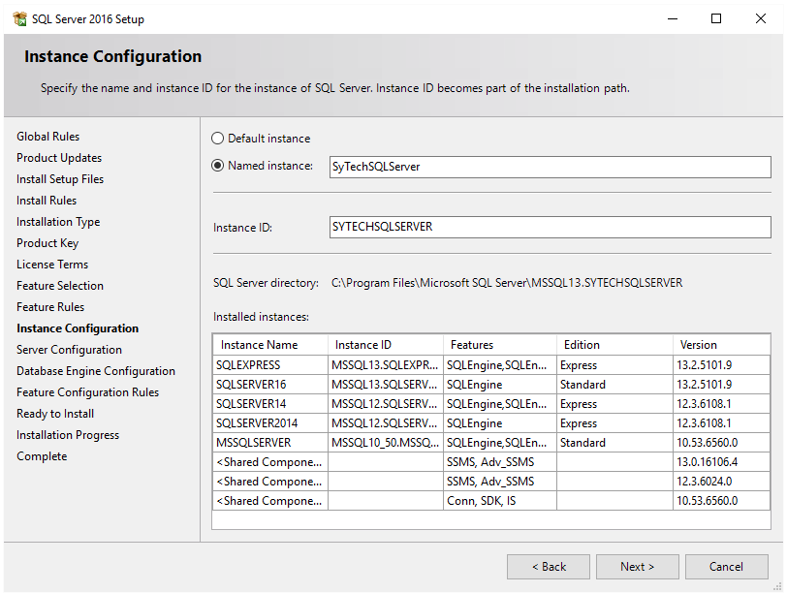Select Product Key step in sidebar
787x593 pixels.
47,243
